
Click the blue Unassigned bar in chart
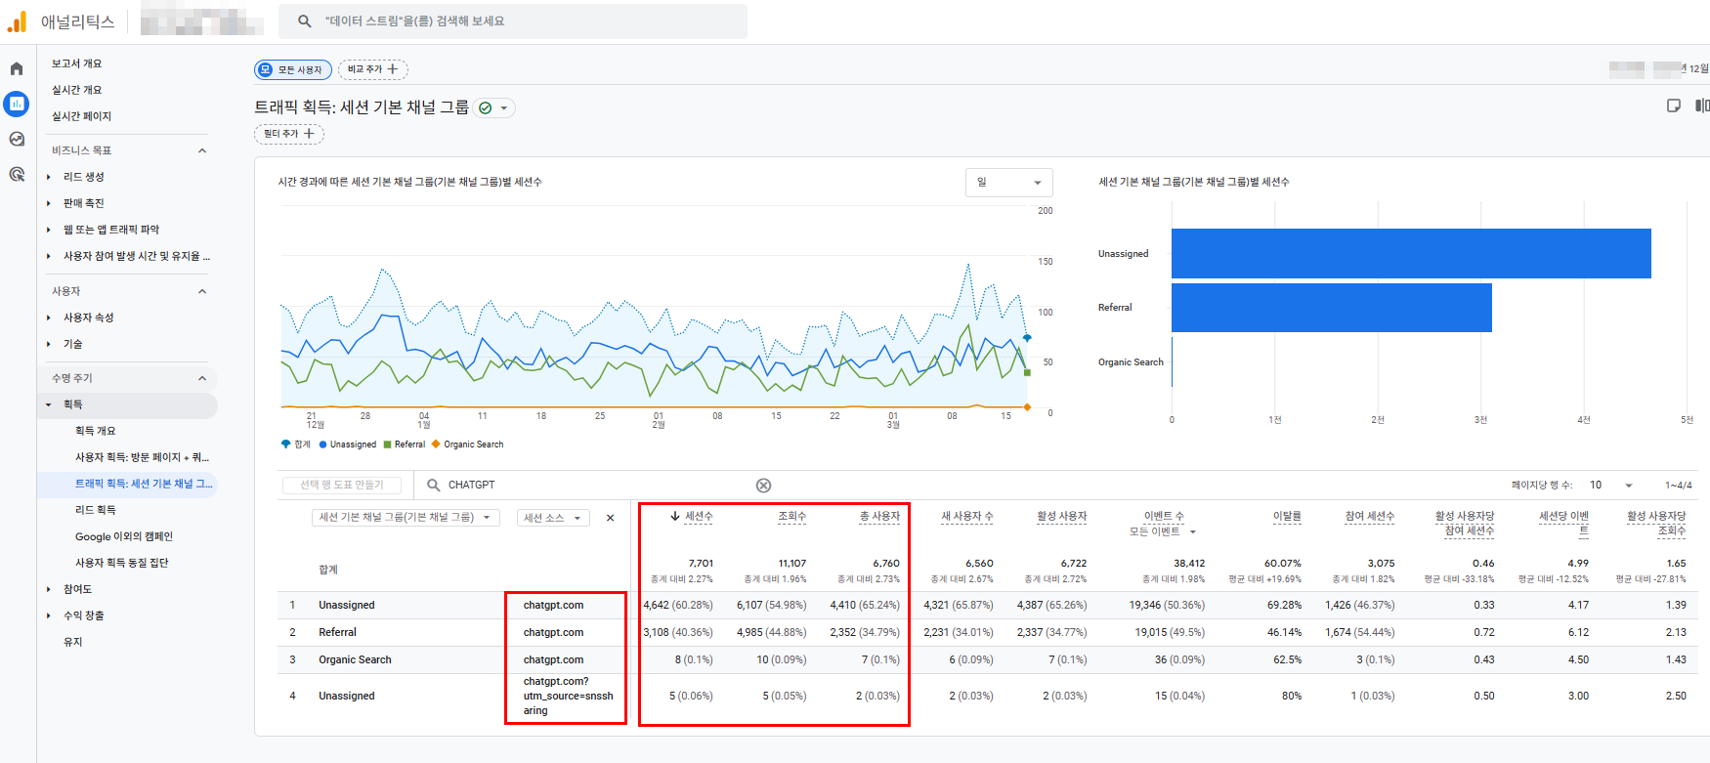(1410, 254)
